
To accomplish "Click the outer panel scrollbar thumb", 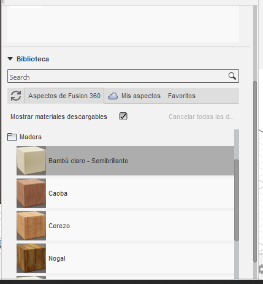I will (255, 172).
